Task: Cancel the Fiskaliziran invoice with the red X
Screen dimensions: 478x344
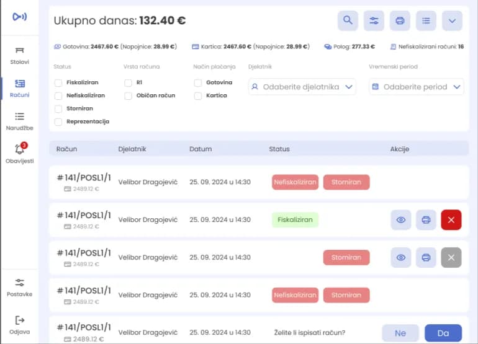Action: (x=451, y=220)
